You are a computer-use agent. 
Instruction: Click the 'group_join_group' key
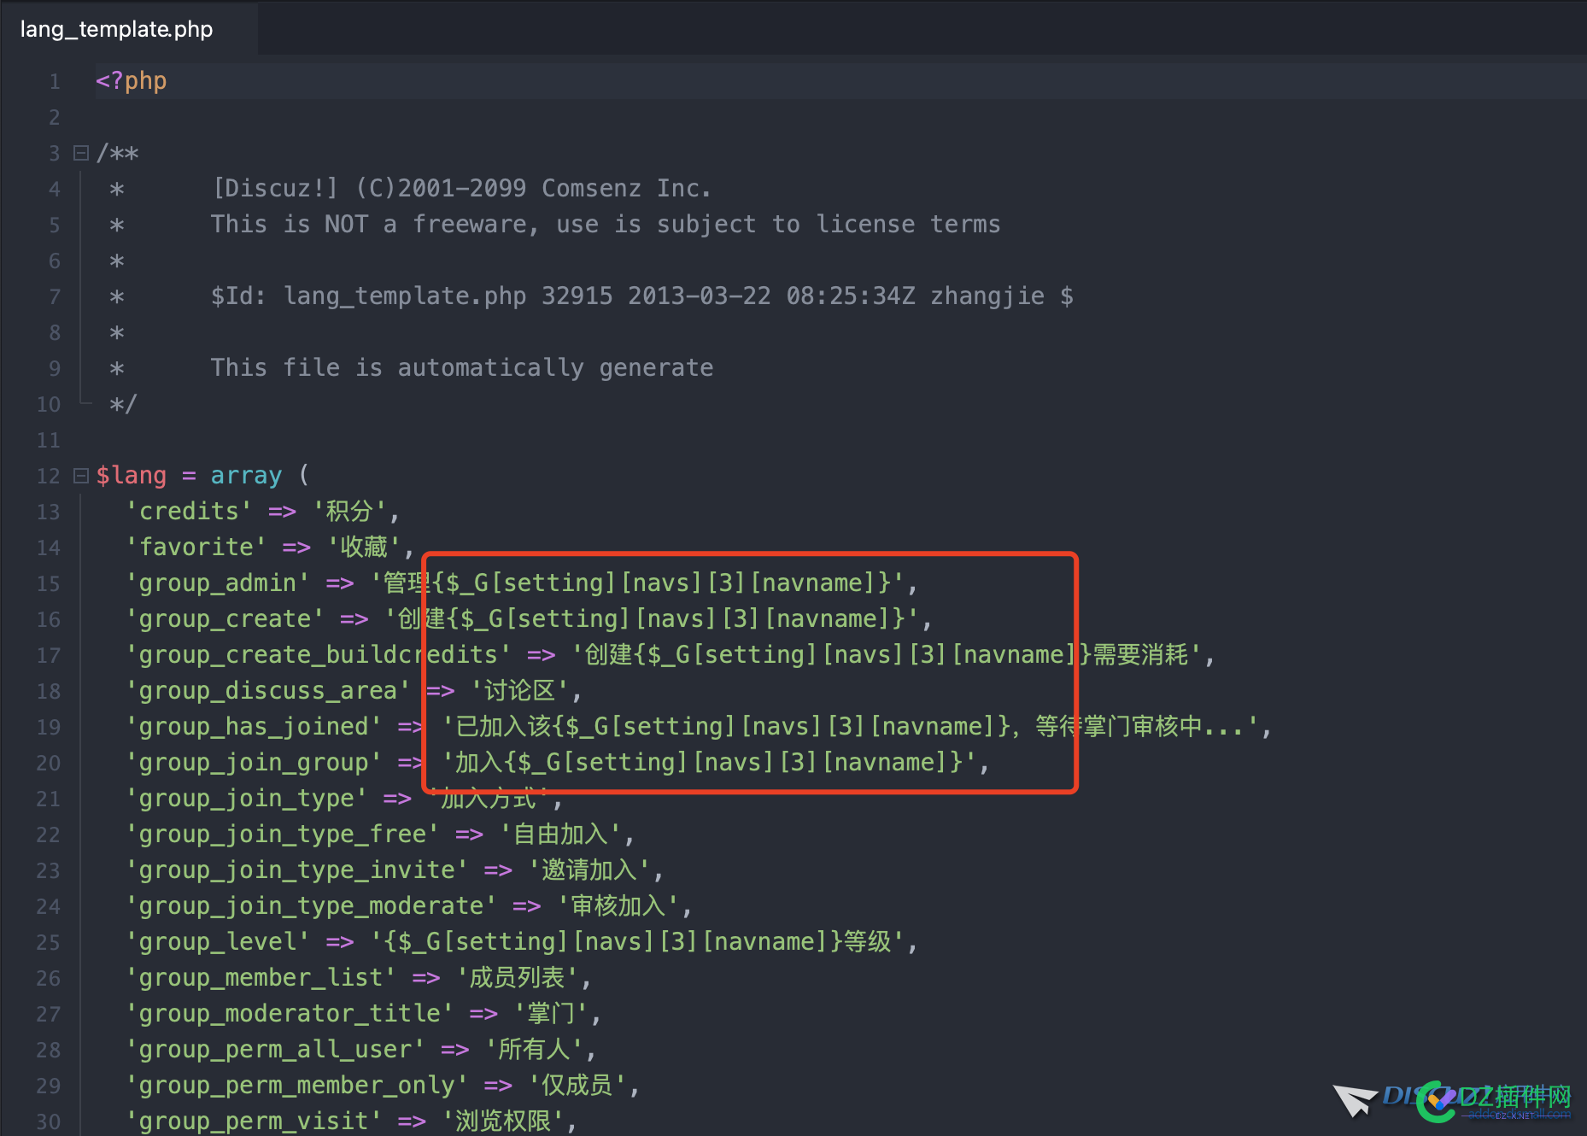[254, 762]
